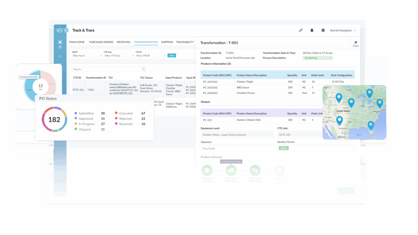Open settings gear icon in header
This screenshot has width=418, height=235.
tap(323, 30)
